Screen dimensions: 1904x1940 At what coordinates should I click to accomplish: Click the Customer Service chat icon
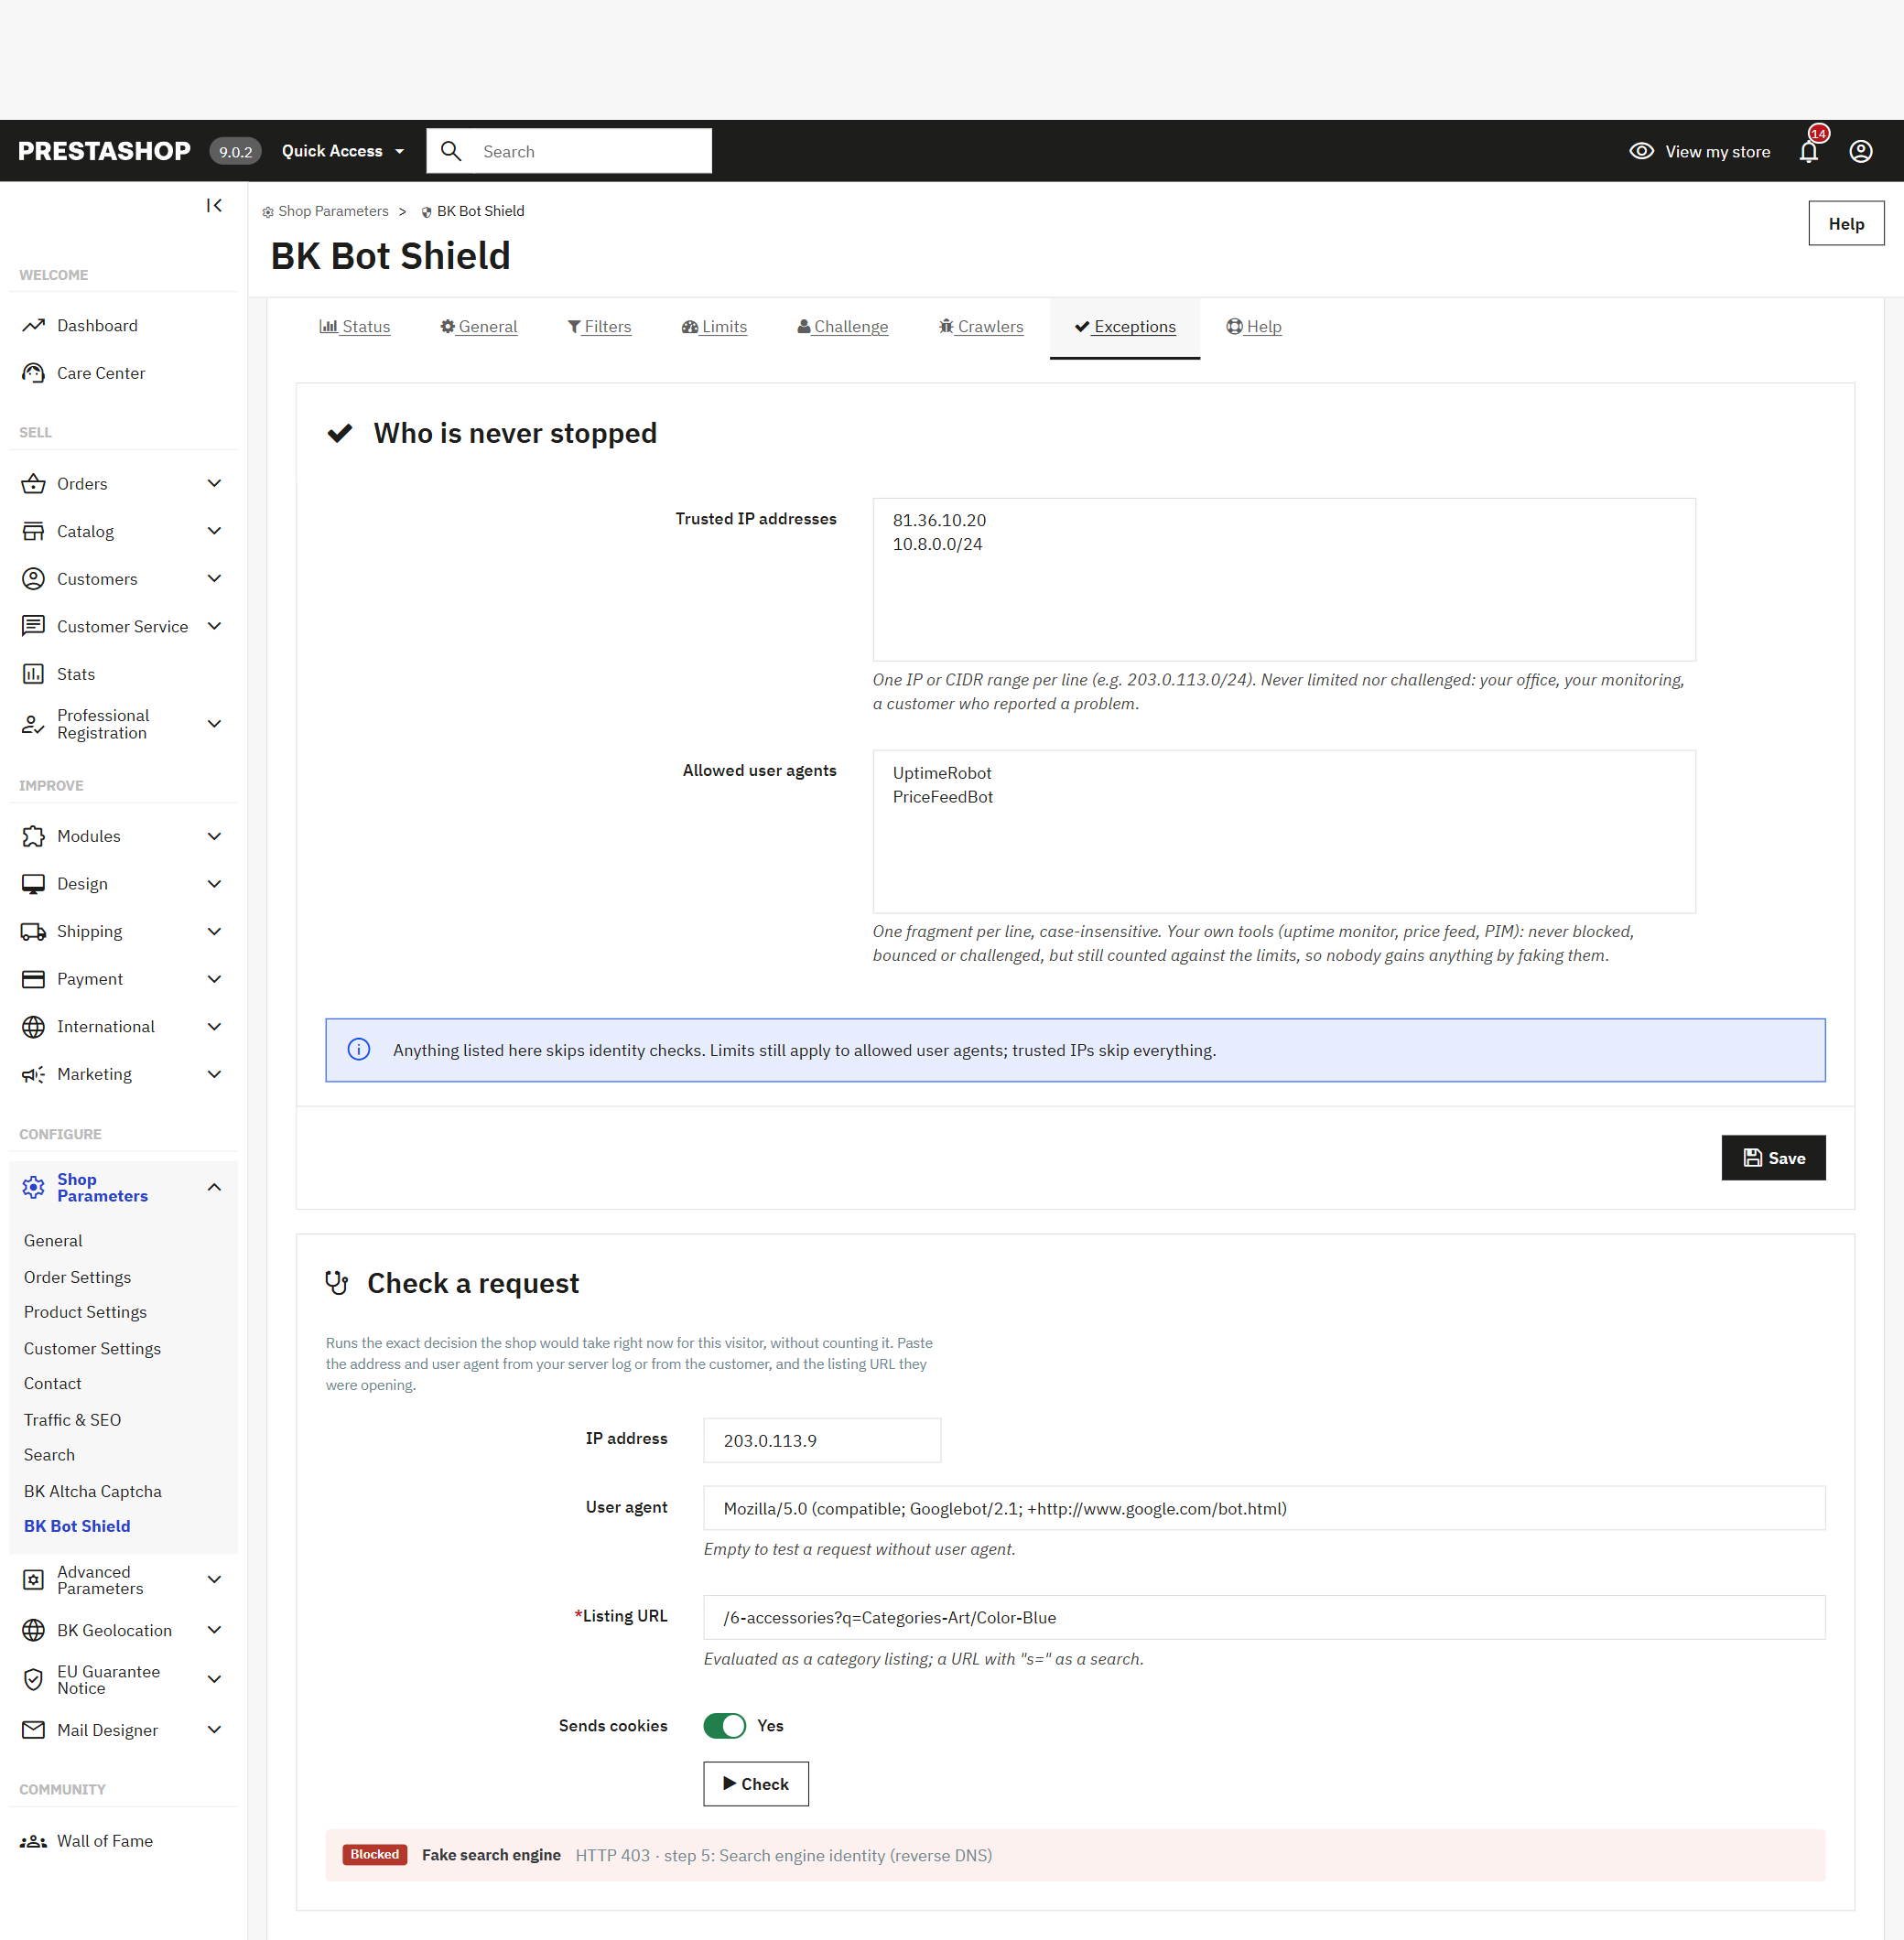(33, 627)
